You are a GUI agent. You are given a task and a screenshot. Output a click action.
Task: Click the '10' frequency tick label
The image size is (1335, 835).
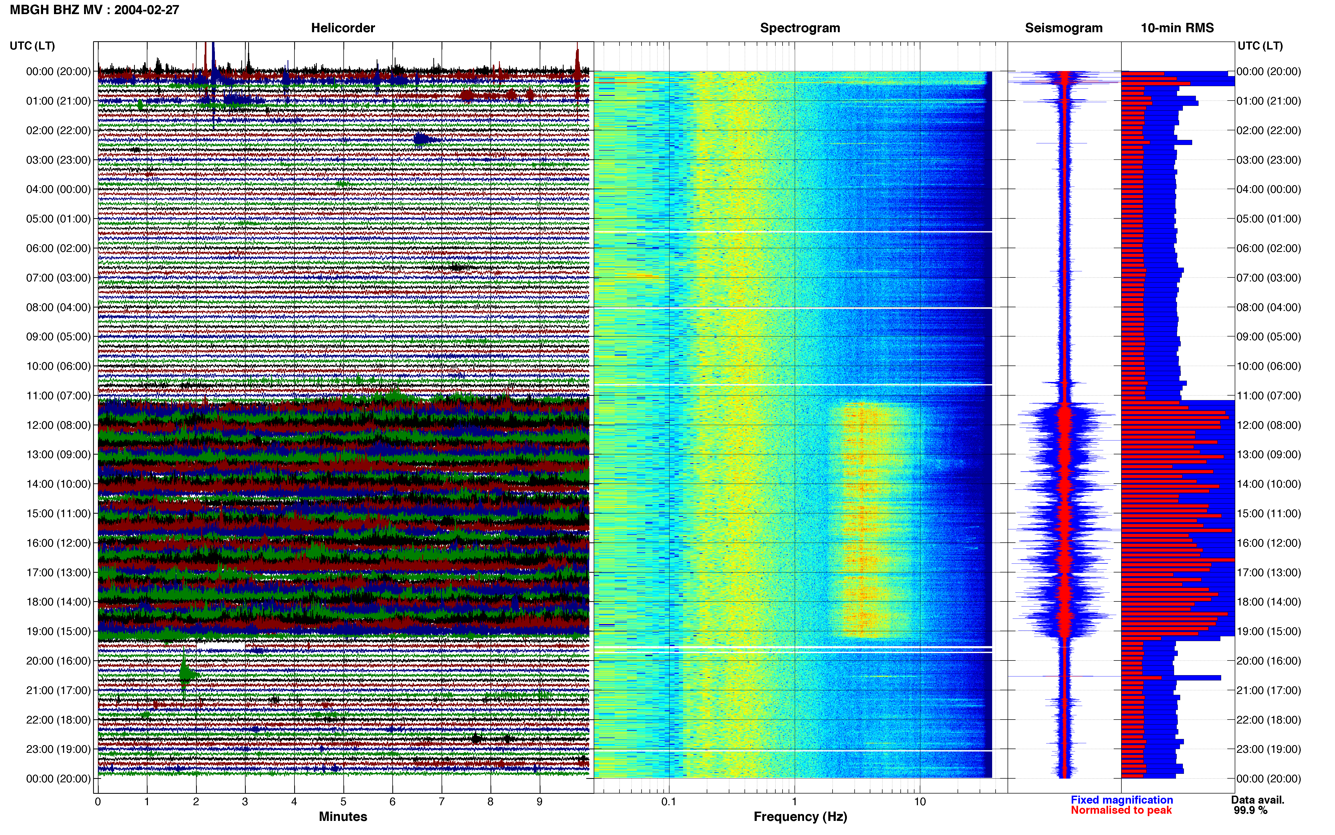point(920,801)
